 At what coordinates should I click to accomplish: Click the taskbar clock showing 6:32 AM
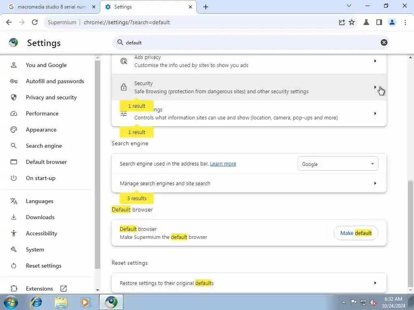(x=393, y=302)
